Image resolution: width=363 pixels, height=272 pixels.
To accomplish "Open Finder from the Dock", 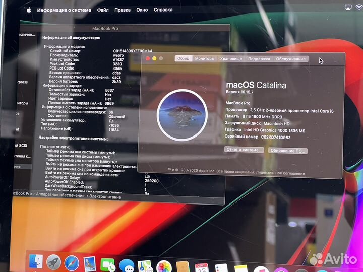I will [x=36, y=262].
